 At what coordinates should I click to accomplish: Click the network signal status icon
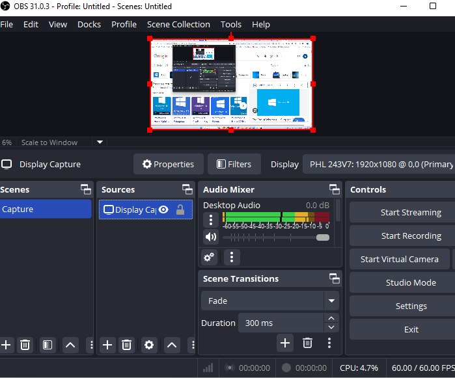click(x=208, y=368)
